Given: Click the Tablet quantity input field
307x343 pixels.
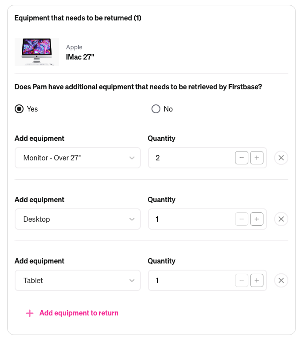Looking at the screenshot, I should 190,280.
